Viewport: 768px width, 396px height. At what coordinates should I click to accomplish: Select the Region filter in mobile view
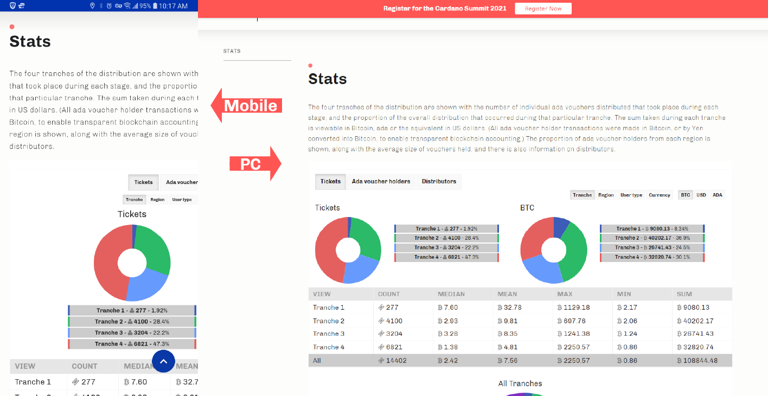[157, 200]
